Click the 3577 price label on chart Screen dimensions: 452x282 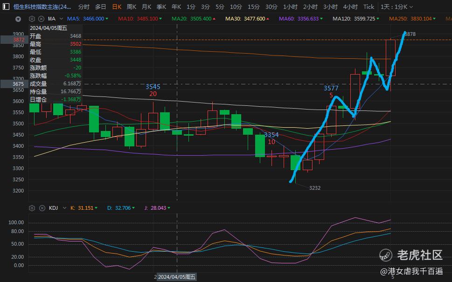coord(331,88)
